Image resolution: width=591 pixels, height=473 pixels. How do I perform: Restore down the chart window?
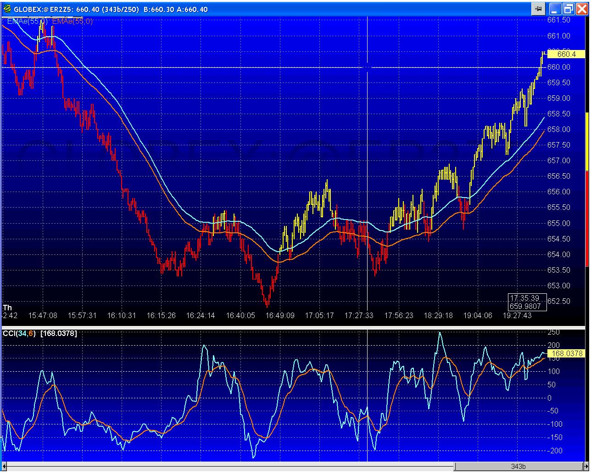click(x=569, y=9)
